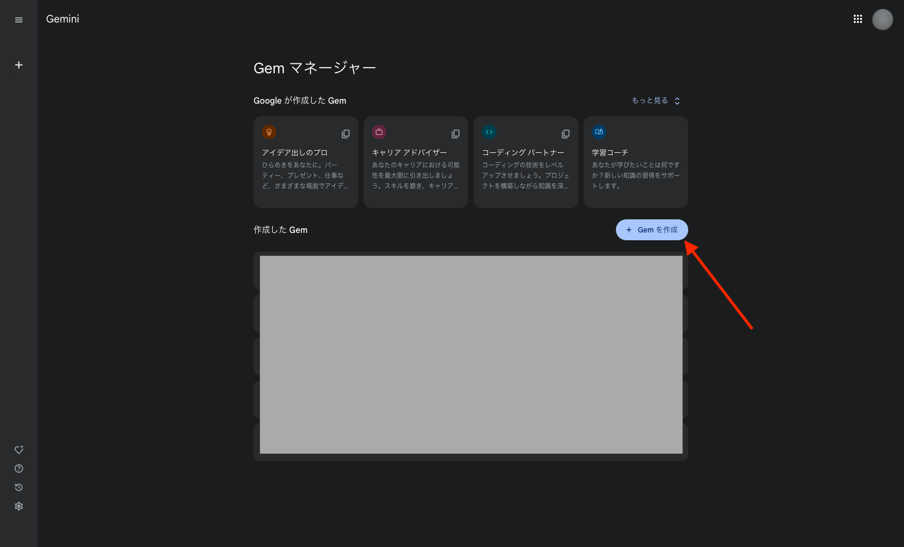Open the もっと見る link
904x547 pixels.
click(x=649, y=100)
